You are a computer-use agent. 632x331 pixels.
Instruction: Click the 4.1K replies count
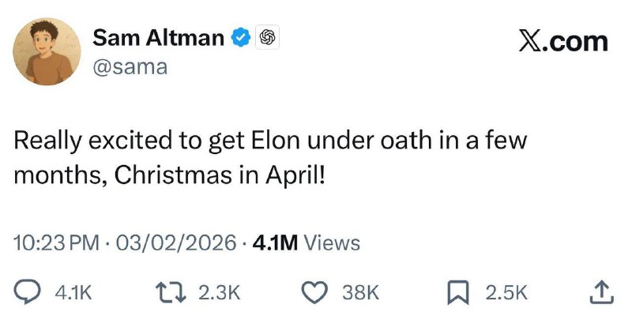(x=73, y=293)
